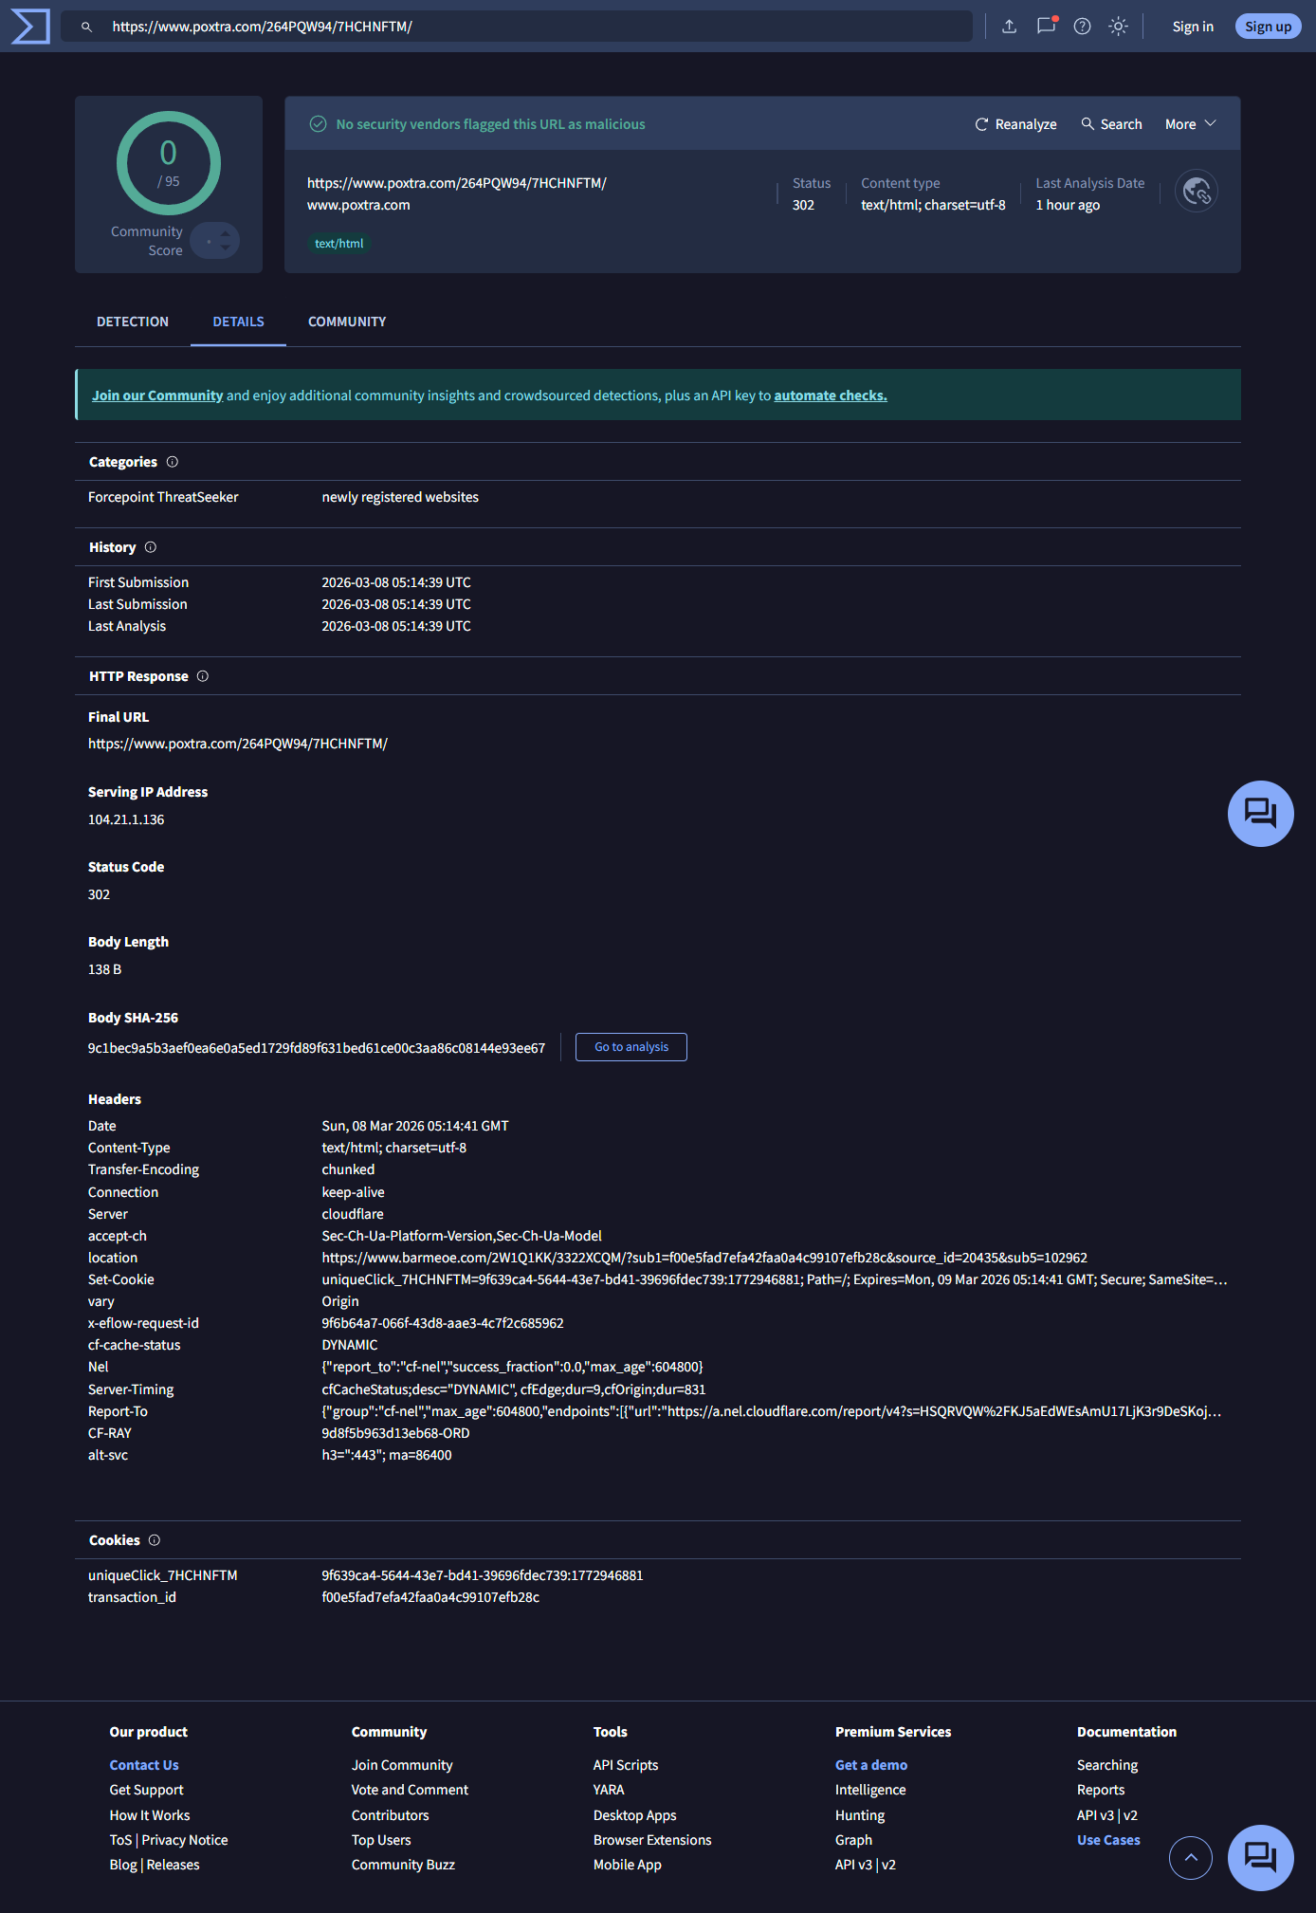Open the API Scripts footer link
The height and width of the screenshot is (1913, 1316).
point(626,1765)
